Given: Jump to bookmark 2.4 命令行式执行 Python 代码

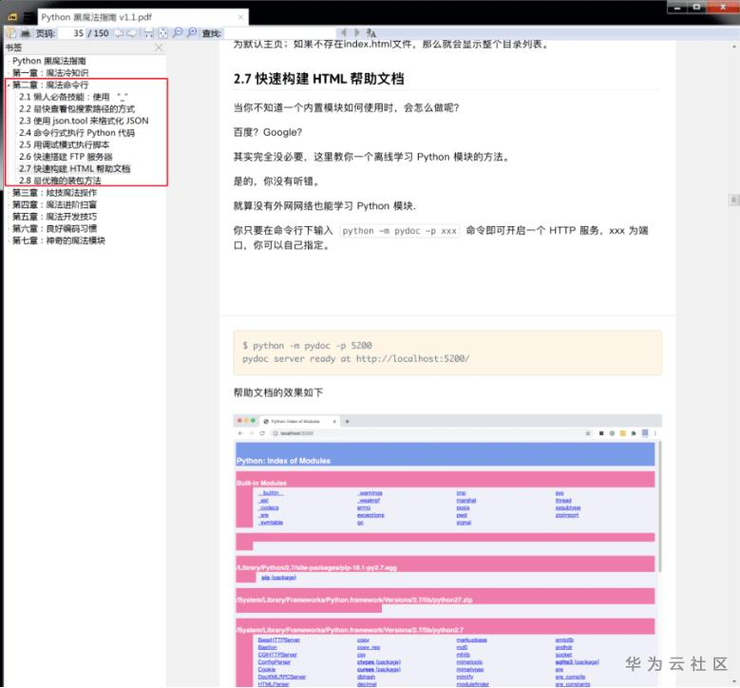Looking at the screenshot, I should [x=77, y=133].
